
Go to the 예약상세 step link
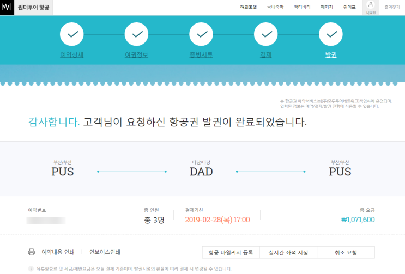(72, 54)
